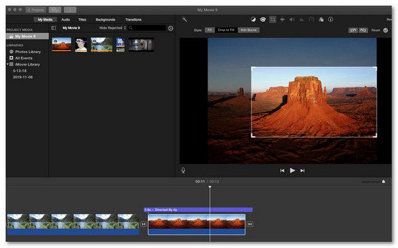398x248 pixels.
Task: Open the speed adjustment icon
Action: tap(311, 19)
